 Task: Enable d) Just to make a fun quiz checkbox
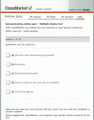8,82
